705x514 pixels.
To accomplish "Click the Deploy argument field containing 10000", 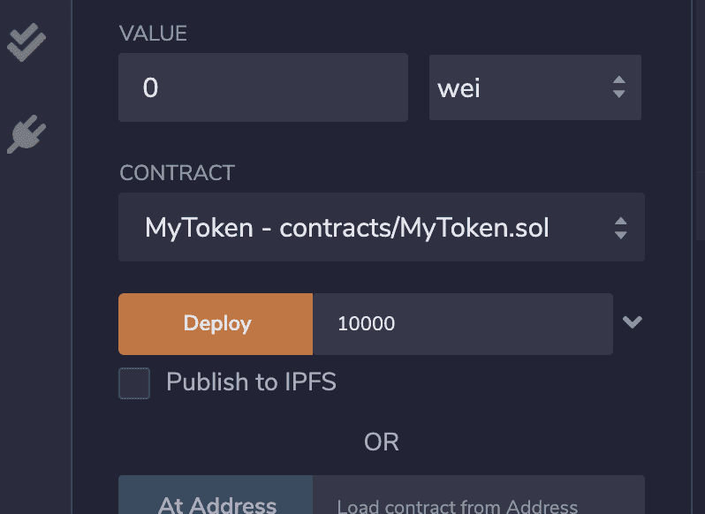I will 461,323.
